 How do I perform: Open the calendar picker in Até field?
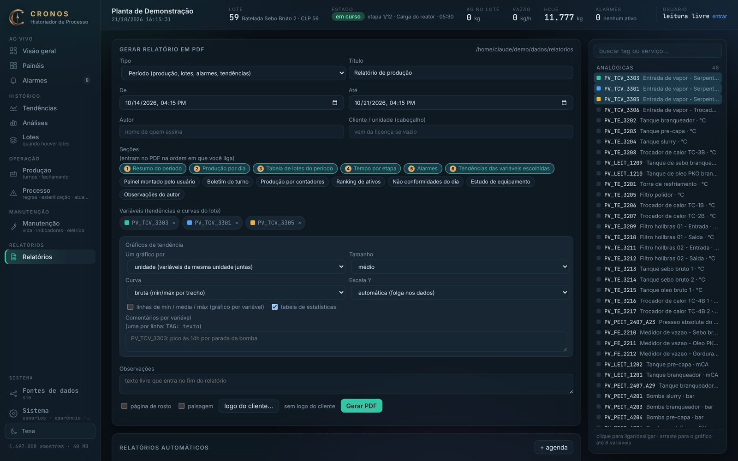pyautogui.click(x=564, y=103)
